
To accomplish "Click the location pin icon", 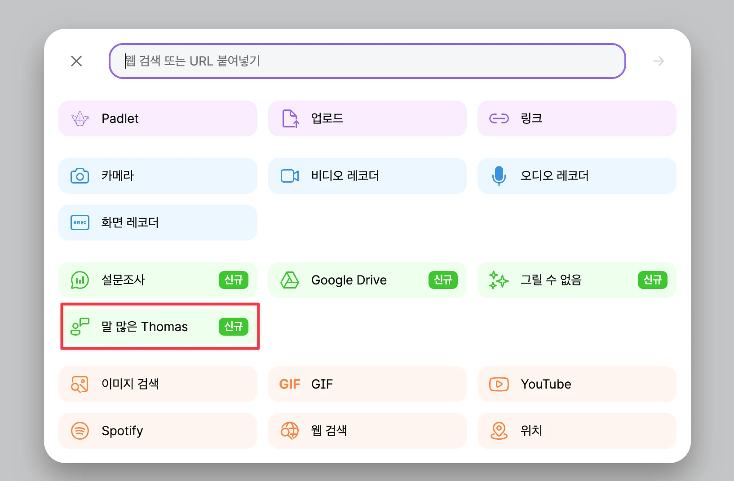I will 499,431.
